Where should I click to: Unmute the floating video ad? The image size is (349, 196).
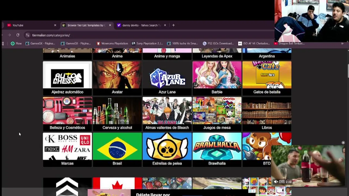(x=276, y=182)
